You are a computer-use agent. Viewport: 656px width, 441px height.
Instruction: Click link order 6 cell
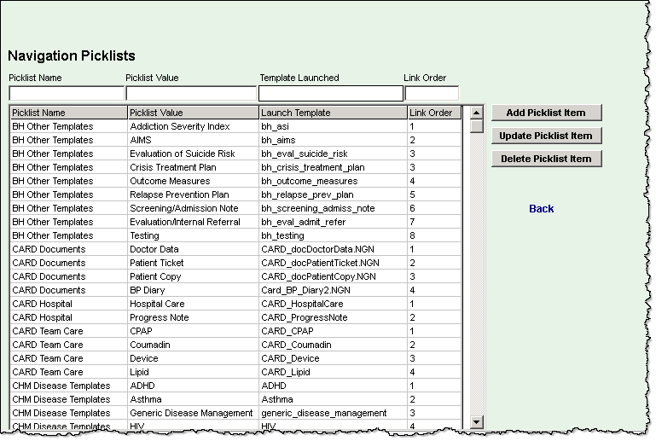434,208
